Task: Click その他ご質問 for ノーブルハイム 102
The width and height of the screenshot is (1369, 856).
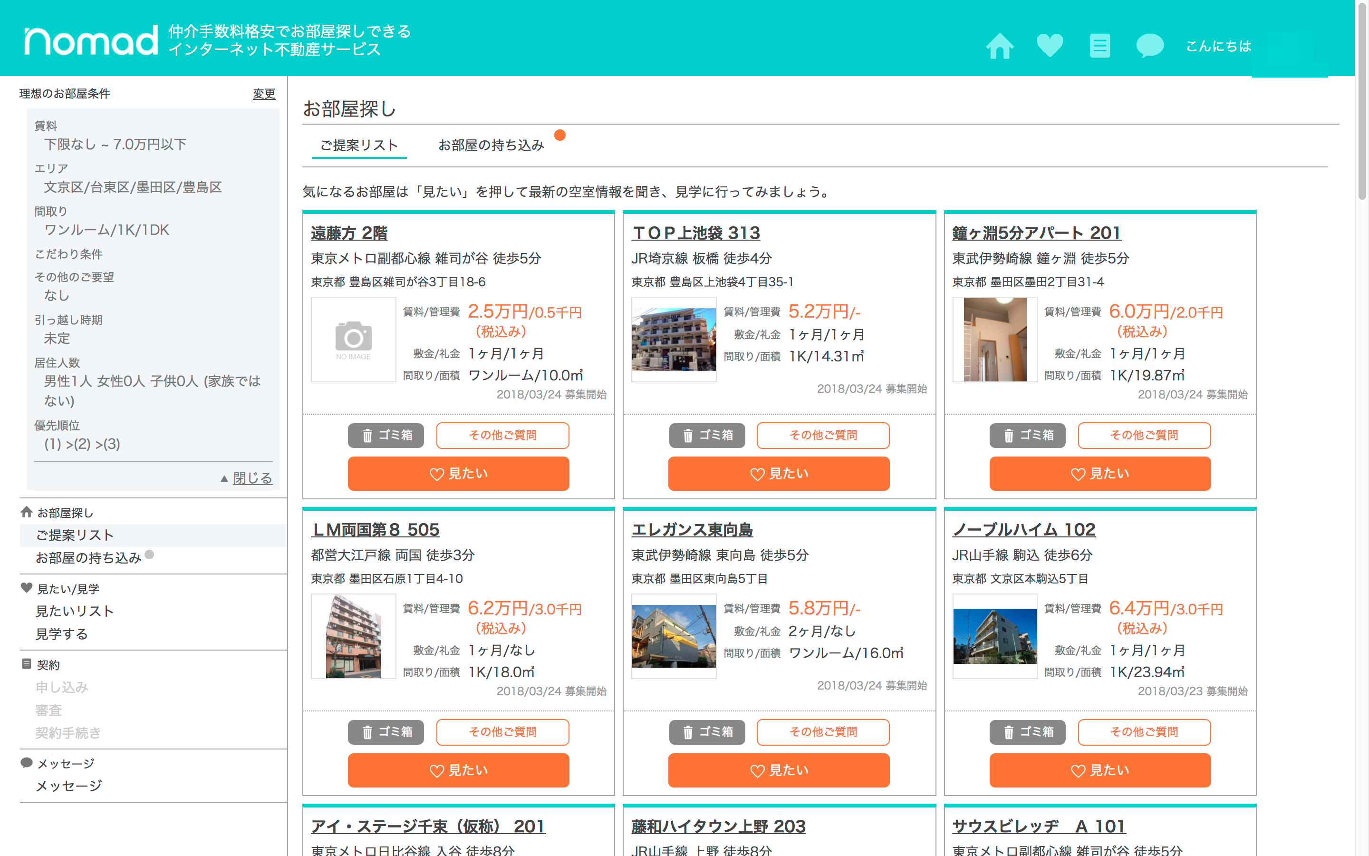Action: click(x=1144, y=732)
